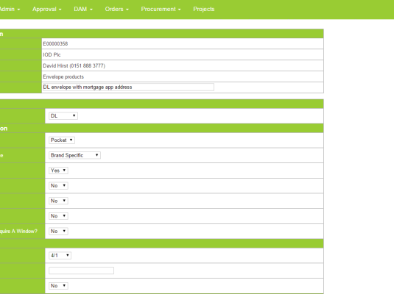Screen dimensions: 394x294
Task: Open the Yes dropdown
Action: [58, 171]
